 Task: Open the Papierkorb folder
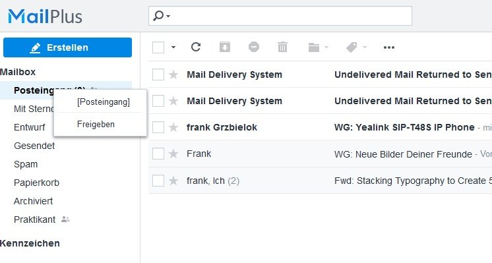[36, 183]
